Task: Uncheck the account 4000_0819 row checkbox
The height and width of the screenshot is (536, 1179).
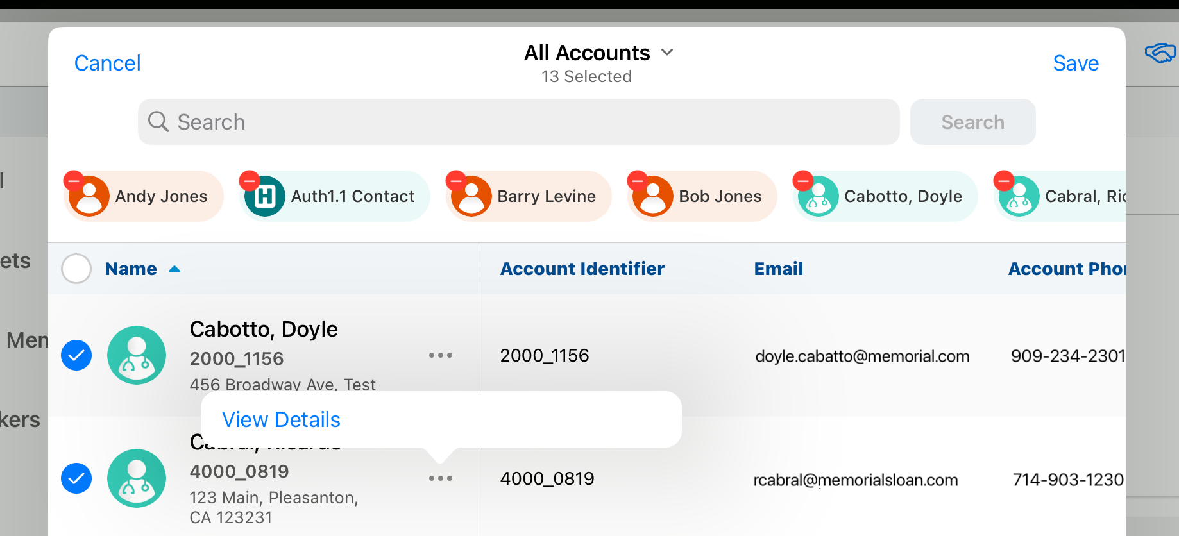Action: [76, 478]
